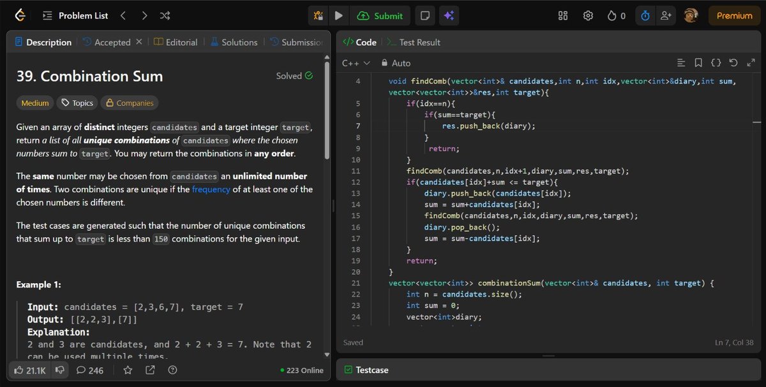Go to the previous problem arrow
Image resolution: width=766 pixels, height=387 pixels.
pos(123,15)
